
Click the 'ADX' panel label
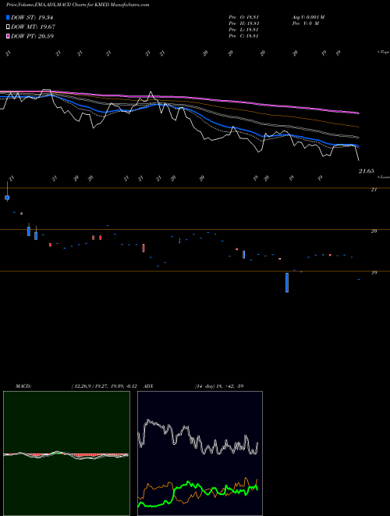pyautogui.click(x=148, y=386)
